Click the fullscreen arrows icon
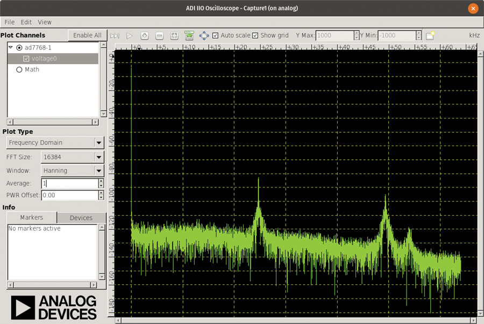 click(x=204, y=36)
